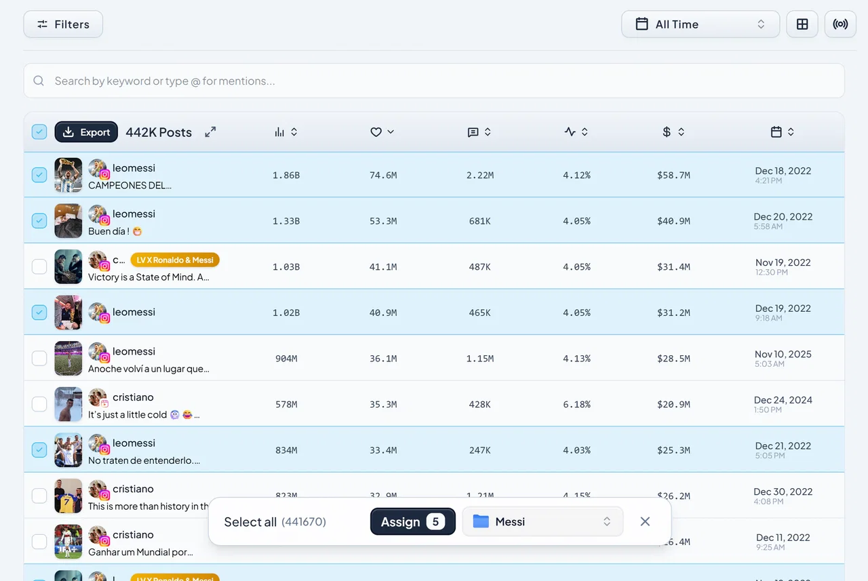The height and width of the screenshot is (581, 868).
Task: Click the 1.15M comments value
Action: click(x=480, y=359)
